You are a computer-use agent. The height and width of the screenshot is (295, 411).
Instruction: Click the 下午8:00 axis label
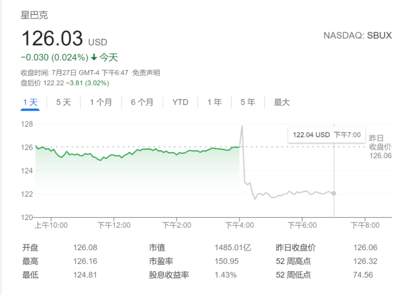click(x=365, y=225)
